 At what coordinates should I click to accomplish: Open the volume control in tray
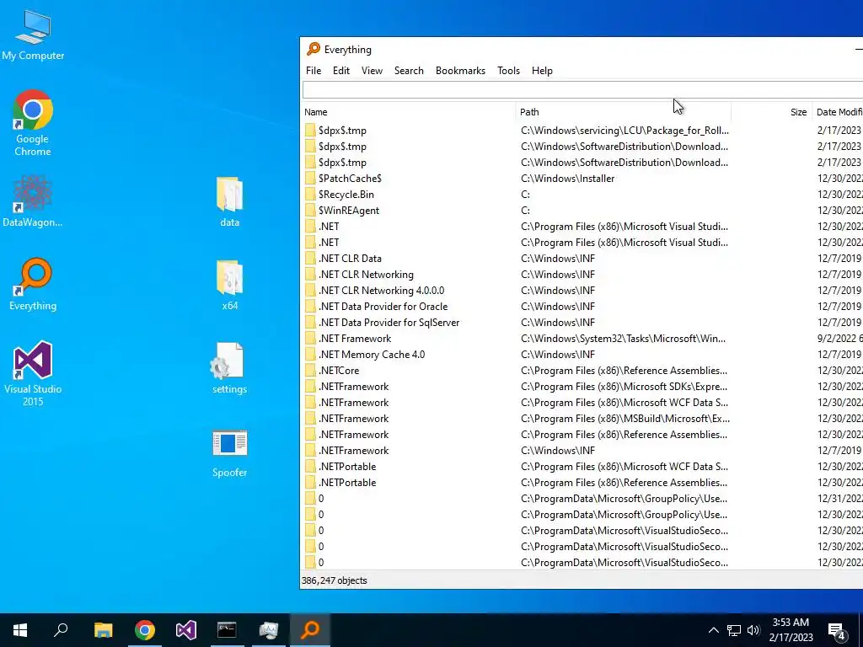[753, 630]
